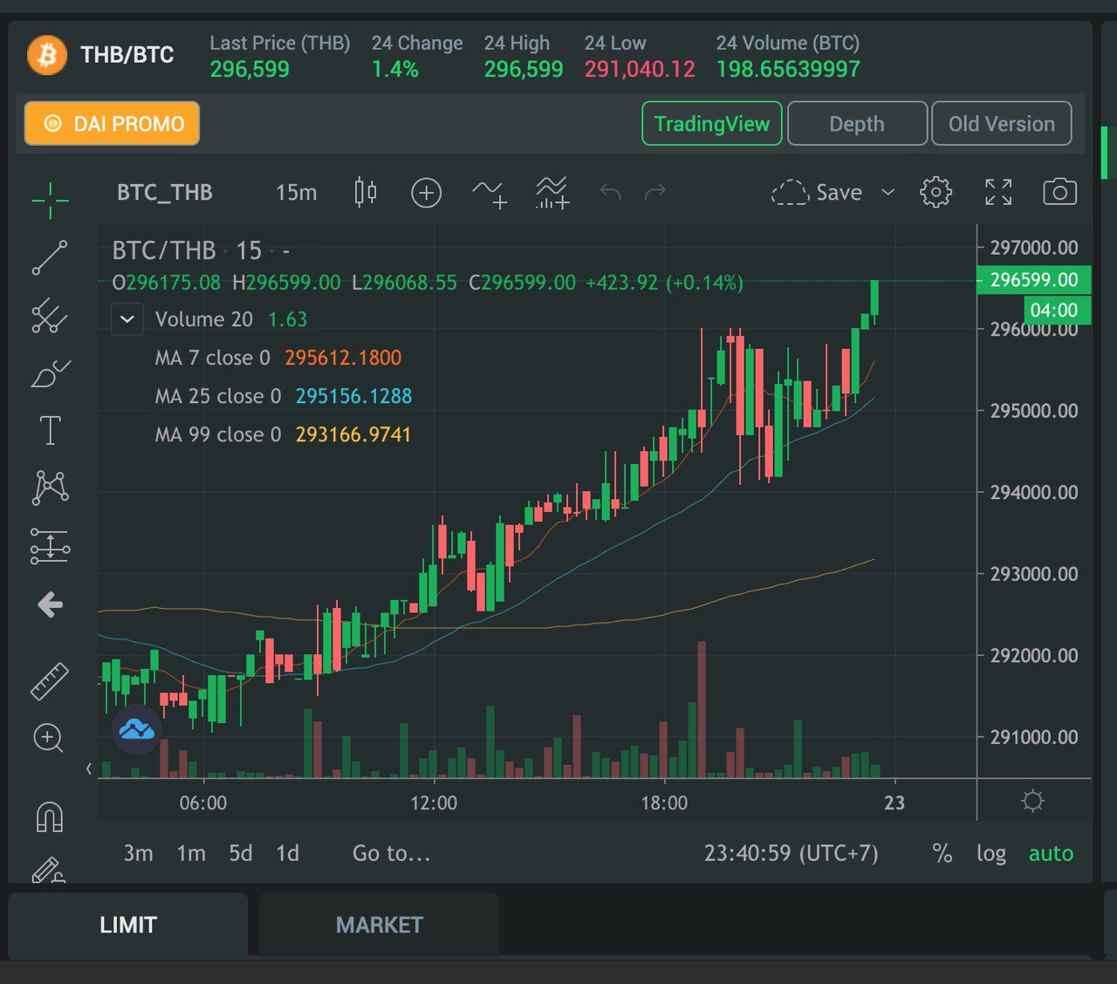
Task: Select the brush drawing tool
Action: pyautogui.click(x=50, y=373)
